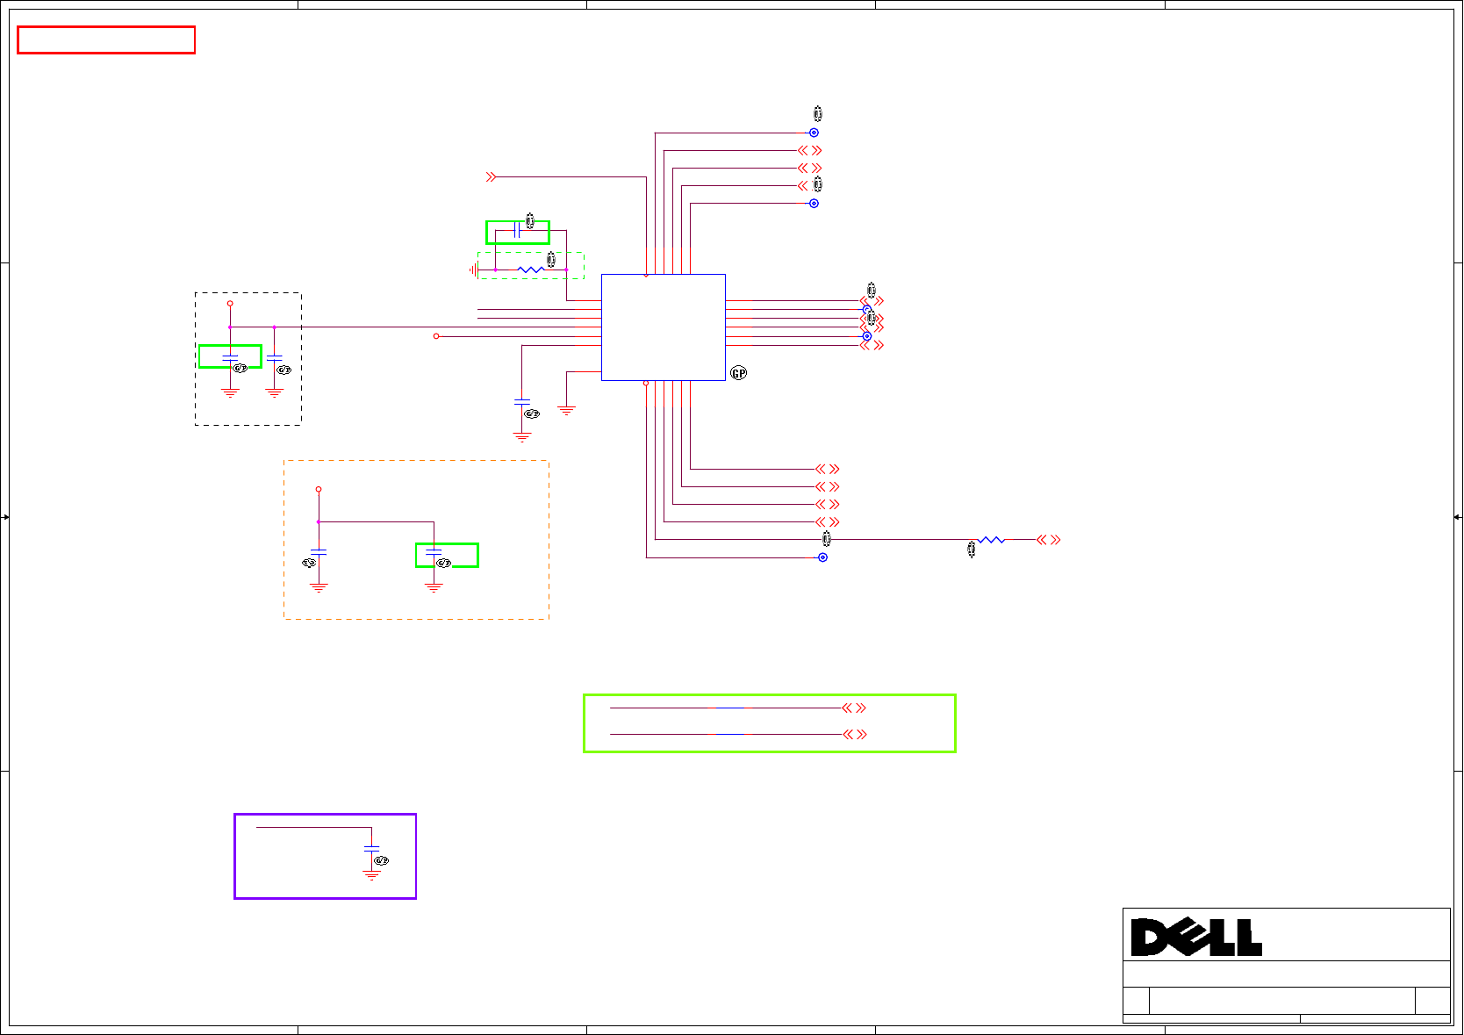The width and height of the screenshot is (1464, 1035).
Task: Select left capacitor in orange dashed box
Action: 319,551
